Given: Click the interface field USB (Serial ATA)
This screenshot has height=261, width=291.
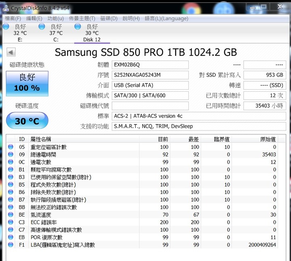Looking at the screenshot, I should pos(150,85).
